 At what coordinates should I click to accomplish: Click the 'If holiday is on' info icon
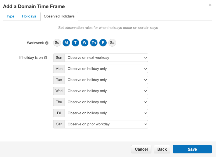[x=46, y=58]
